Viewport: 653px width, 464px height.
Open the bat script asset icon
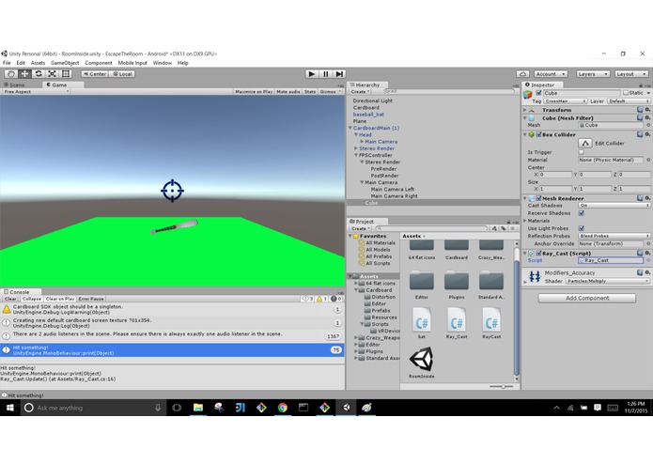(x=422, y=320)
